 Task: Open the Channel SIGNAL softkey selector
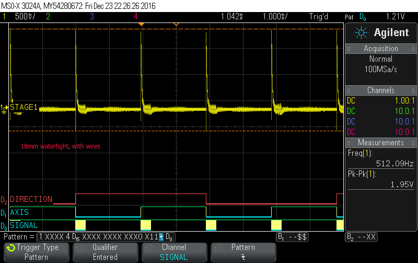174,252
